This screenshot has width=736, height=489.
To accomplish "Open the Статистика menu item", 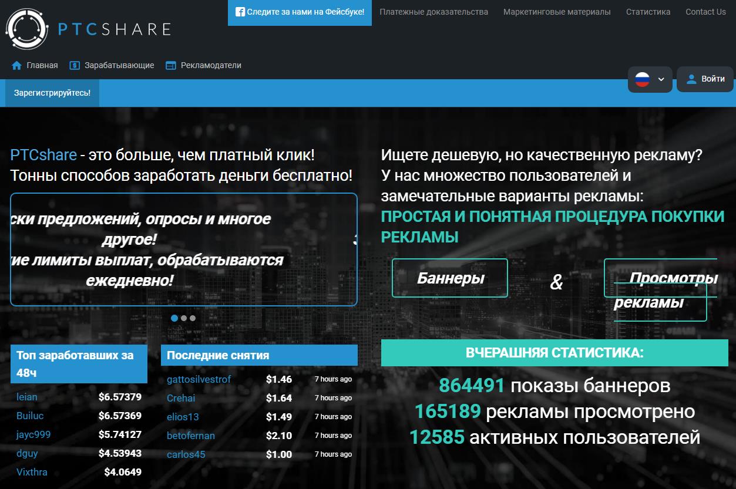I will (x=648, y=12).
